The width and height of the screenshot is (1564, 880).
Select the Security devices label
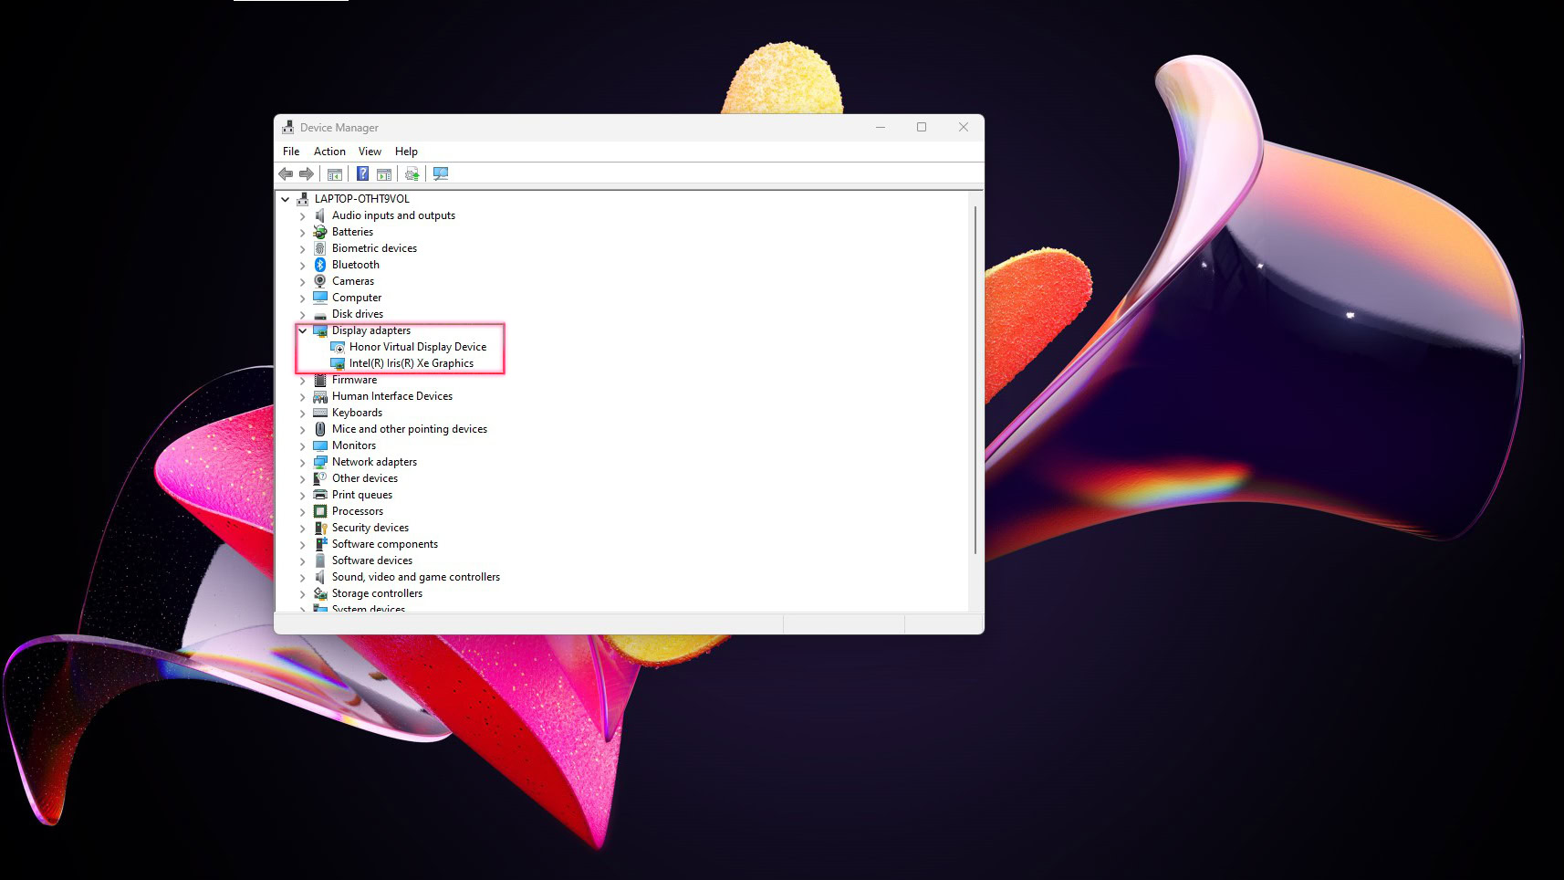[x=370, y=528]
